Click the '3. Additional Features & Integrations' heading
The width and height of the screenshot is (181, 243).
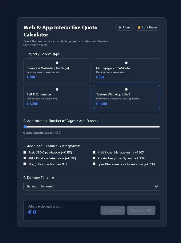(52, 146)
